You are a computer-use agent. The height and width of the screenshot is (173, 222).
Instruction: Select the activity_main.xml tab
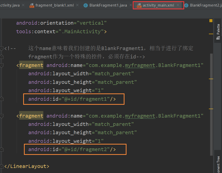[x=158, y=5]
